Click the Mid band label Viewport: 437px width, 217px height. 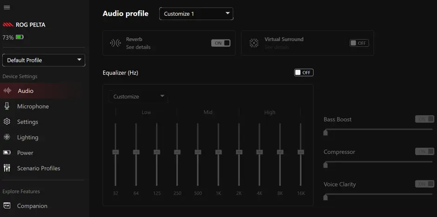(x=208, y=112)
